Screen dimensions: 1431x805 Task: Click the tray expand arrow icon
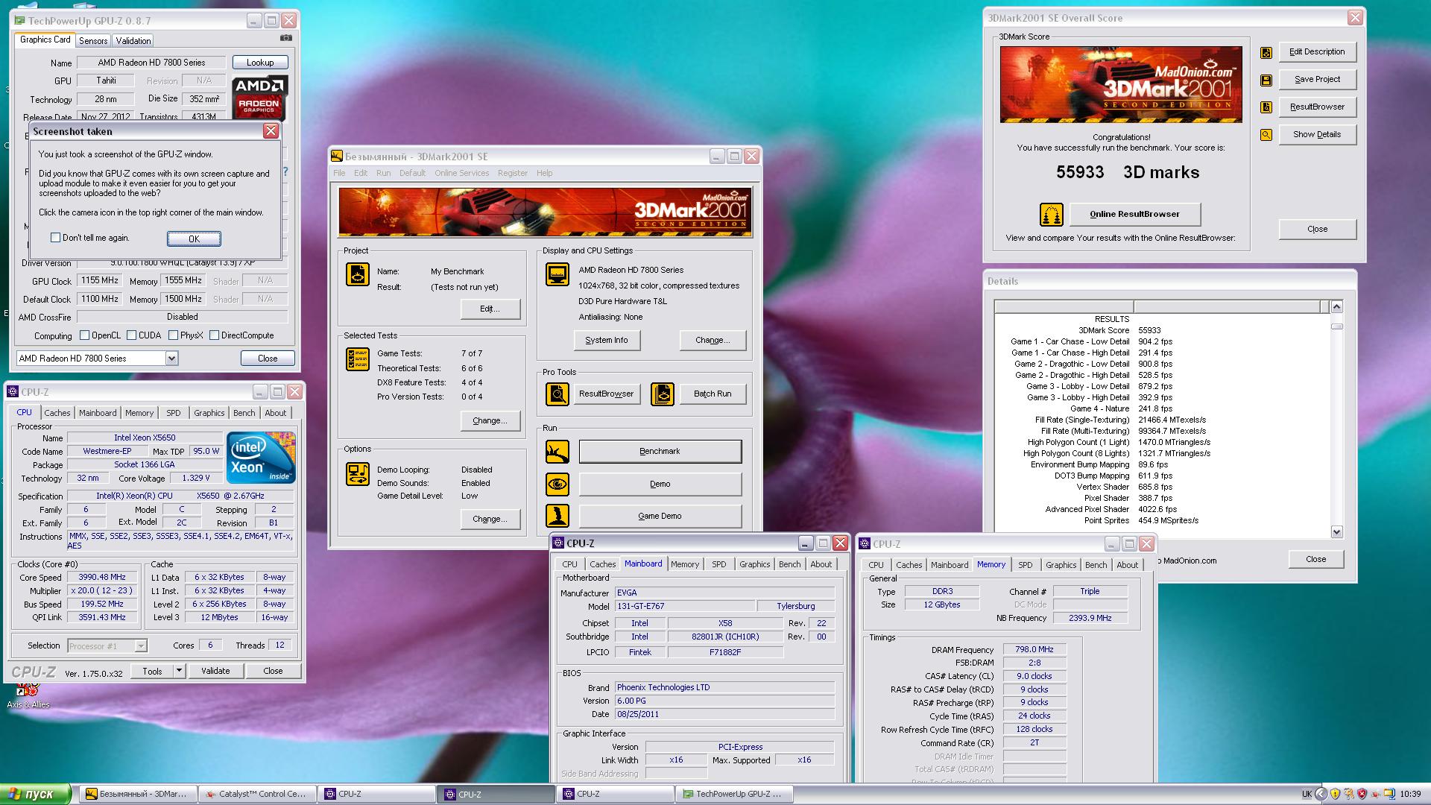1321,795
